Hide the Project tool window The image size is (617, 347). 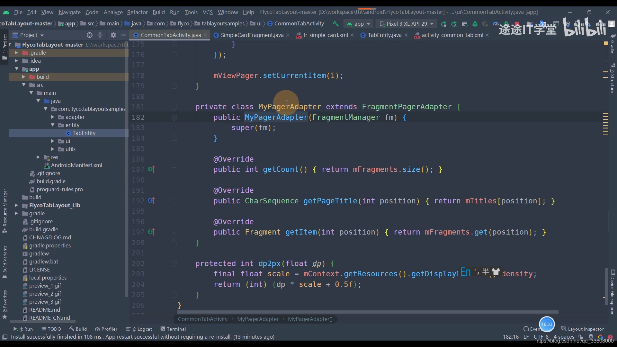(x=123, y=35)
